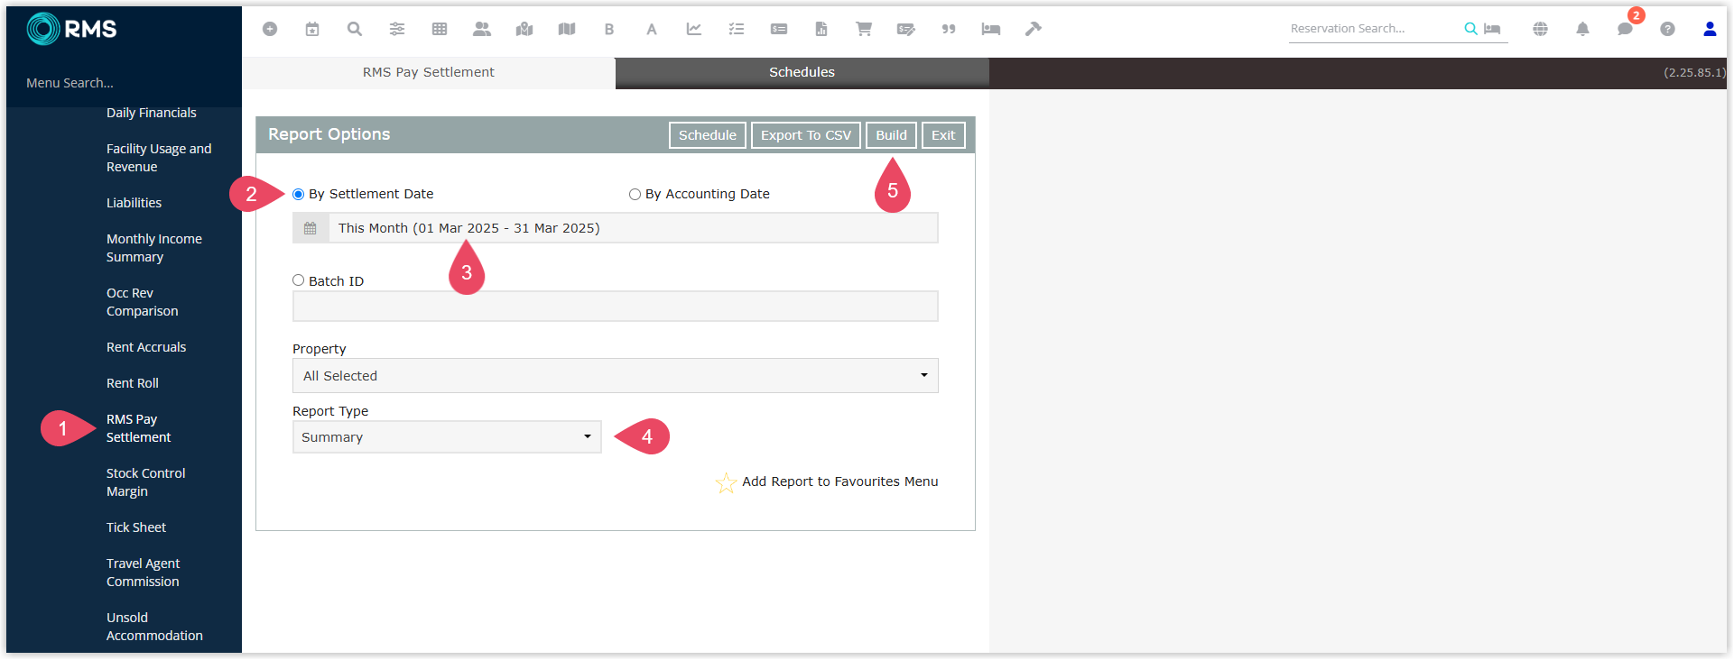Click the plus circle icon in the toolbar
The height and width of the screenshot is (660, 1734).
[270, 29]
